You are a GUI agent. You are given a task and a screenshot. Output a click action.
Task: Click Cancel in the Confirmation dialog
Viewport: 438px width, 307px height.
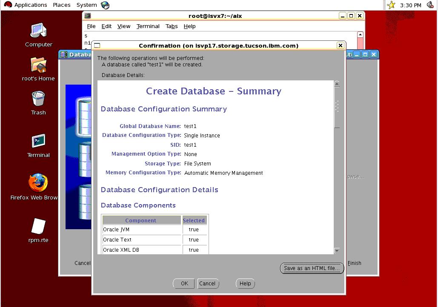pyautogui.click(x=207, y=284)
